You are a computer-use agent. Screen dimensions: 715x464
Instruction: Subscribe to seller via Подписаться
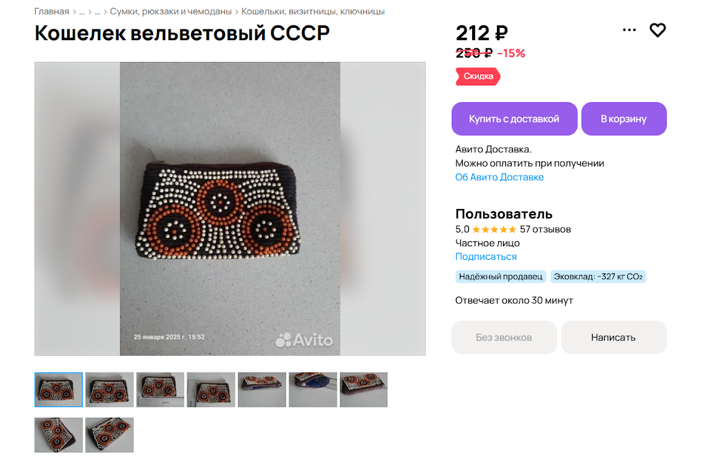pyautogui.click(x=486, y=257)
